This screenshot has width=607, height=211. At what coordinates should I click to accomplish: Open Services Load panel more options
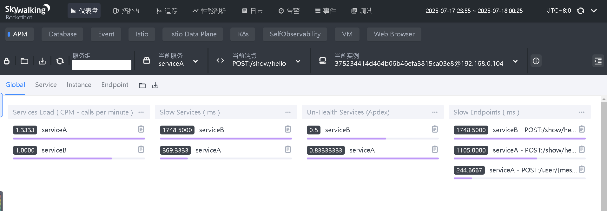click(x=141, y=112)
